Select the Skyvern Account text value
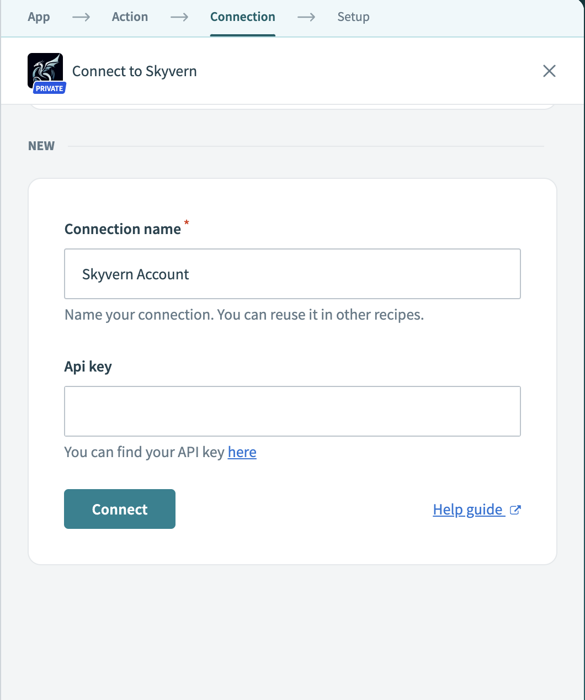585x700 pixels. [136, 274]
